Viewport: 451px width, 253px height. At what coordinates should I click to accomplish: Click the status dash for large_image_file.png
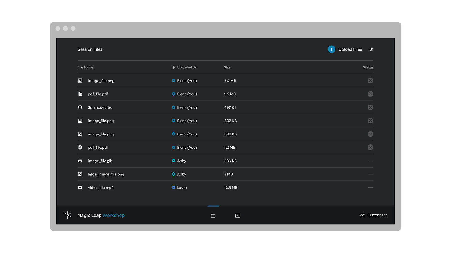click(x=370, y=174)
